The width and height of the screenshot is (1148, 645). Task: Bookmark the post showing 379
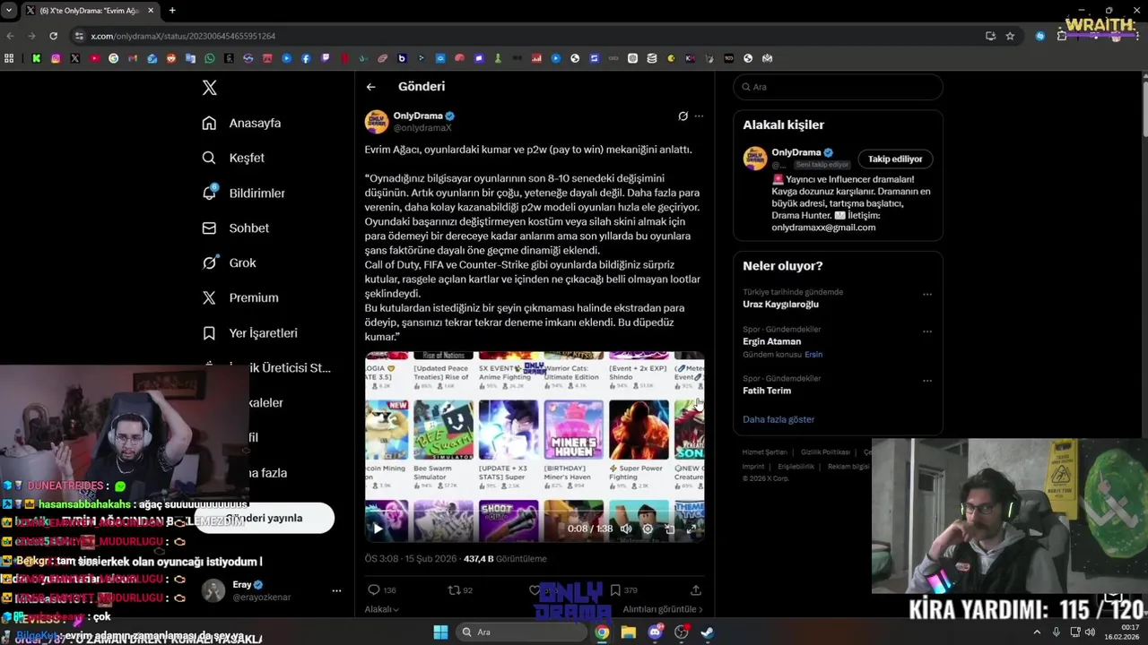[615, 589]
